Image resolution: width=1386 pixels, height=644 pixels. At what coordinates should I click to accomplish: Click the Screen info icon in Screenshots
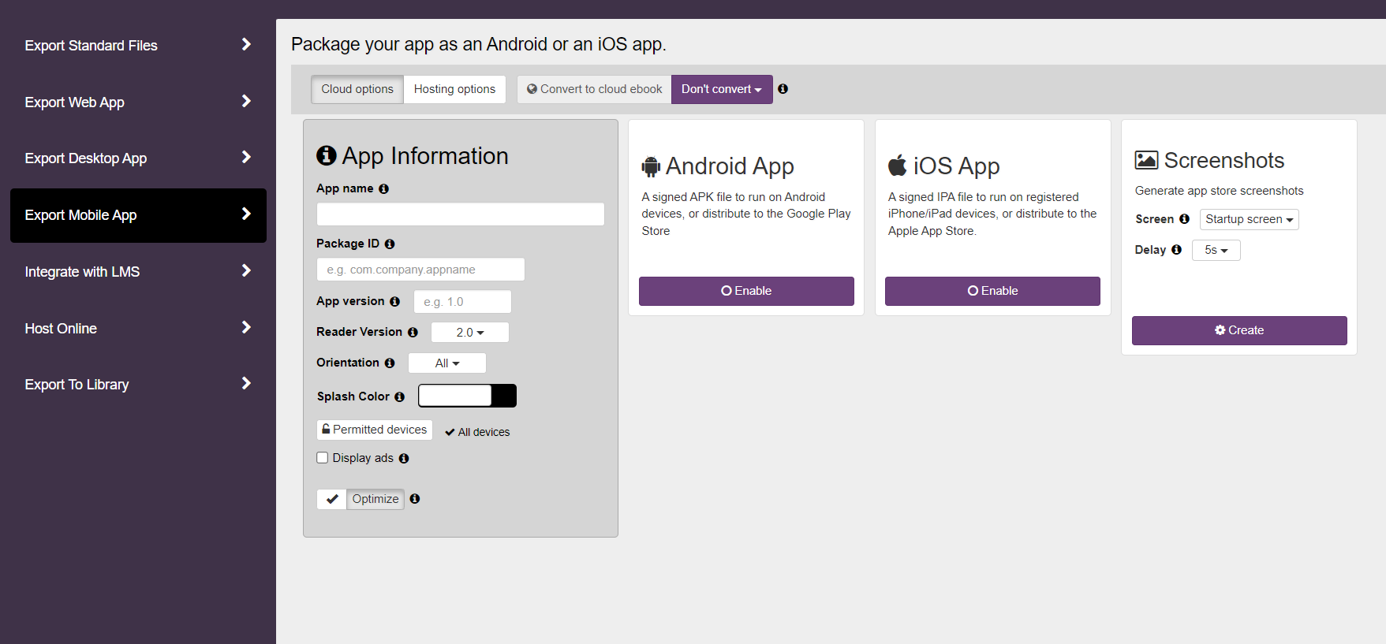(1184, 219)
